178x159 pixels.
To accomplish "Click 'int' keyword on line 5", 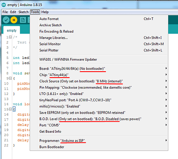I will (16, 58).
